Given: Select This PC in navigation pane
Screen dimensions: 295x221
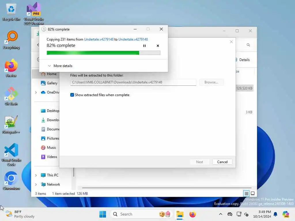Looking at the screenshot, I should click(x=50, y=175).
